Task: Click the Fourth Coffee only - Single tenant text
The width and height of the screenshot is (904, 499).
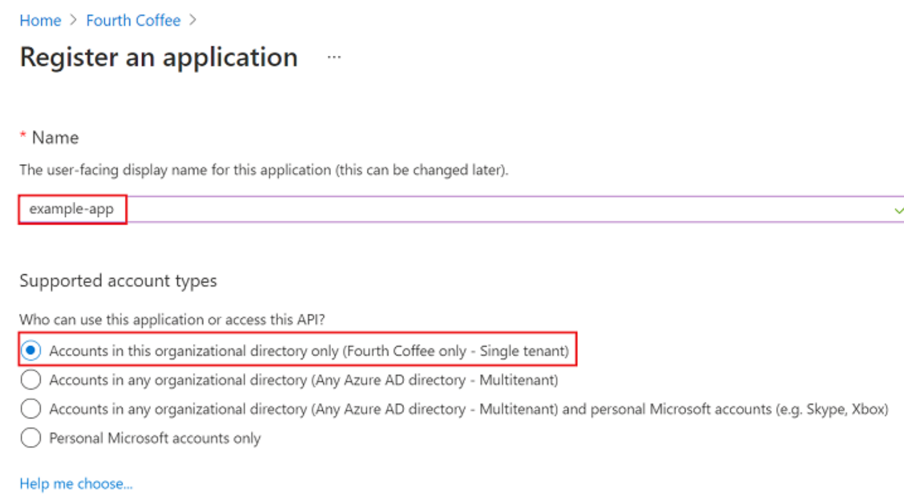Action: tap(456, 351)
